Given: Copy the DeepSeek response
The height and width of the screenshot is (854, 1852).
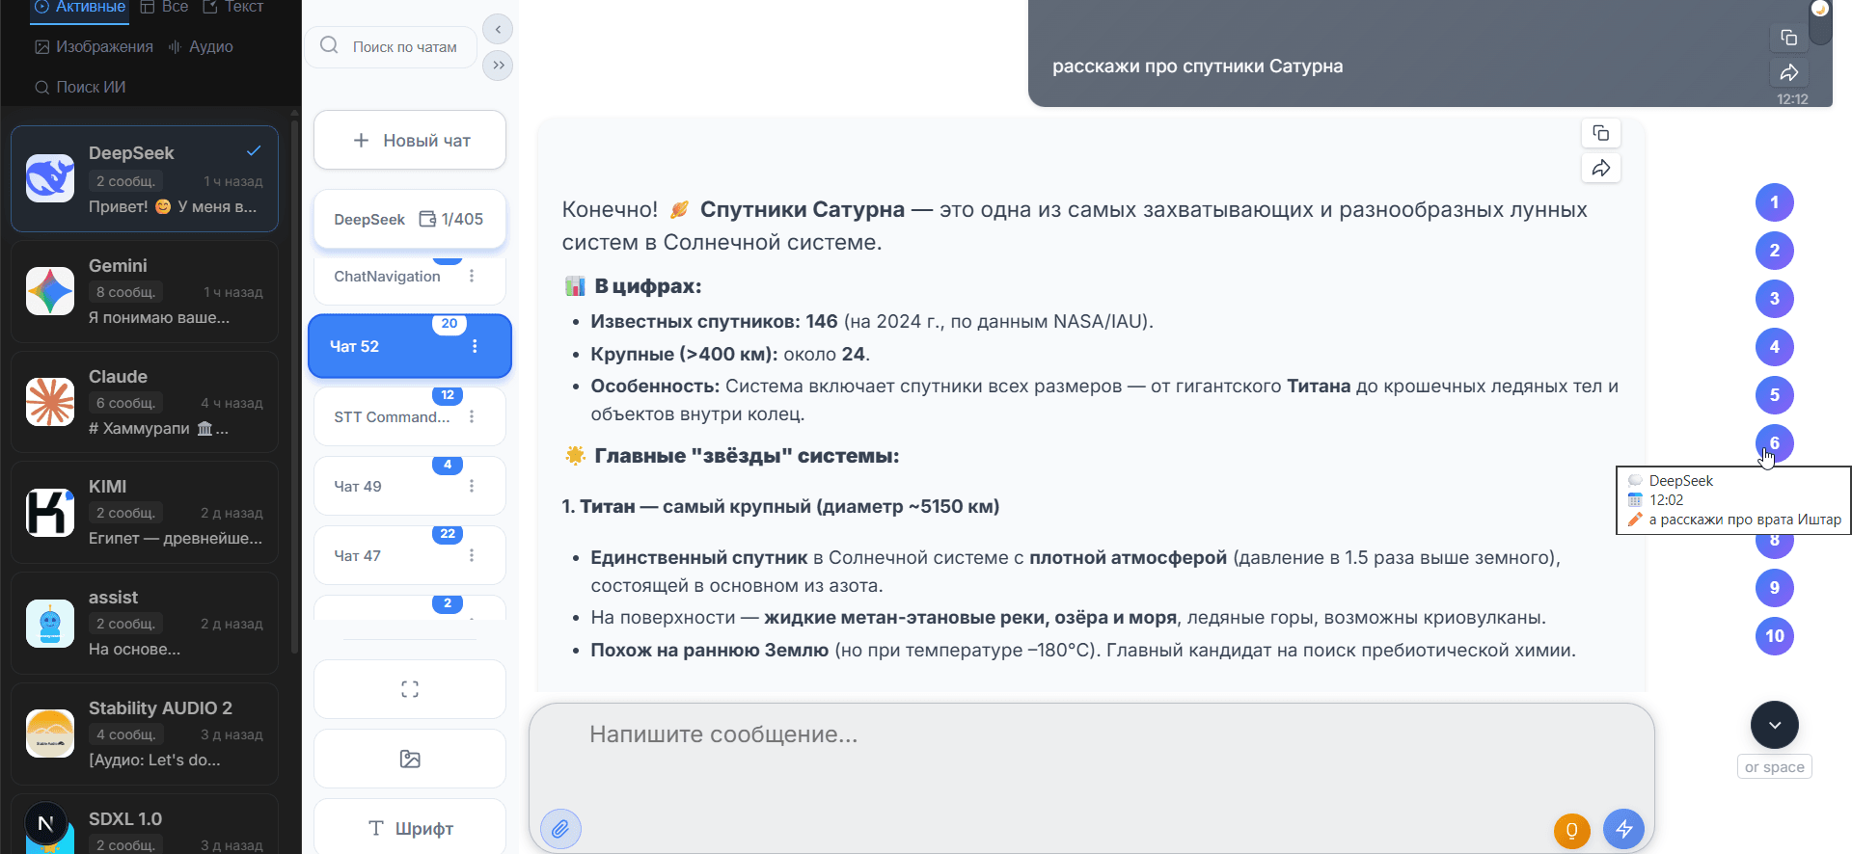Looking at the screenshot, I should pos(1601,133).
